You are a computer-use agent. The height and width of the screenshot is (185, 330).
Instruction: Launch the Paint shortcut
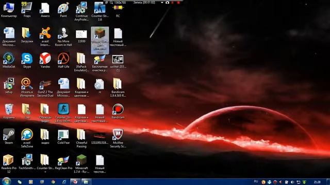tap(63, 9)
